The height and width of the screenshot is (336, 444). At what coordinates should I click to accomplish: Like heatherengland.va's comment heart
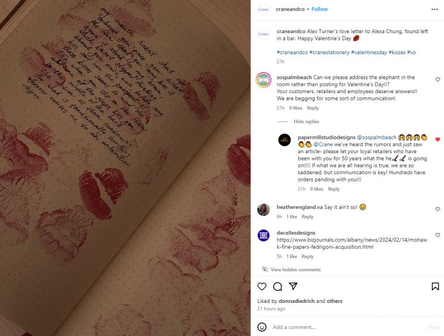point(437,209)
